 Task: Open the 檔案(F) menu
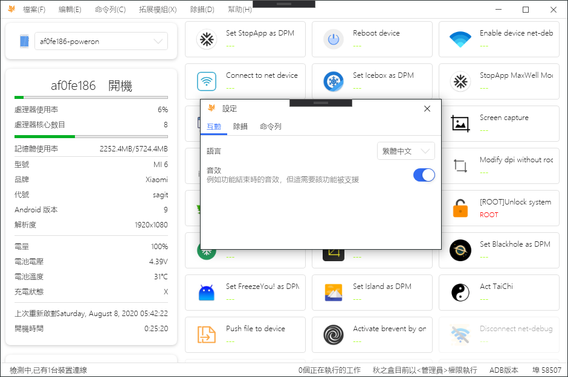click(x=34, y=10)
